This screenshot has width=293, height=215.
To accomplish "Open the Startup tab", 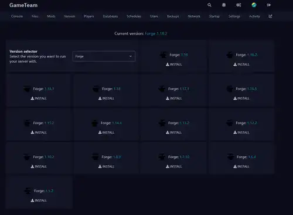I will pyautogui.click(x=214, y=16).
